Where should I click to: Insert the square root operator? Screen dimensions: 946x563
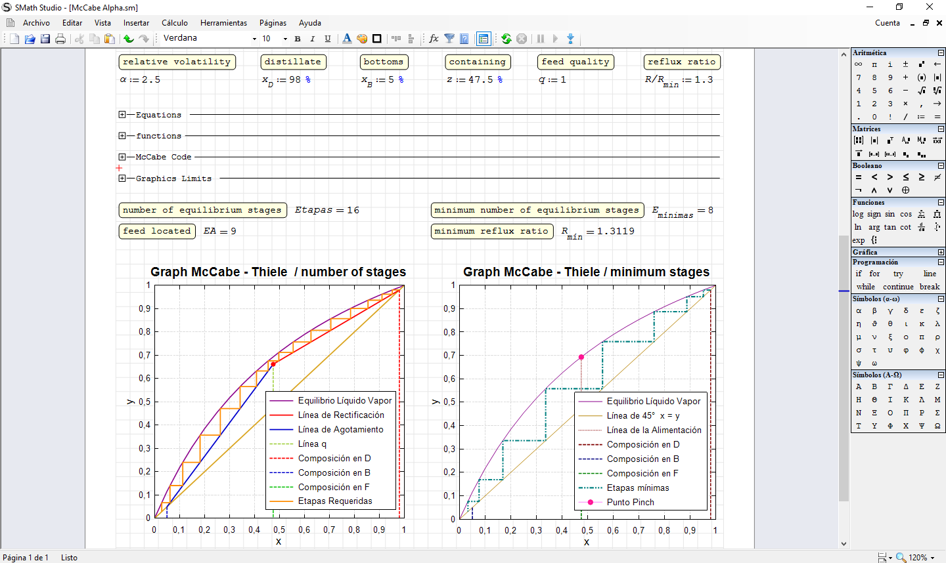tap(922, 91)
